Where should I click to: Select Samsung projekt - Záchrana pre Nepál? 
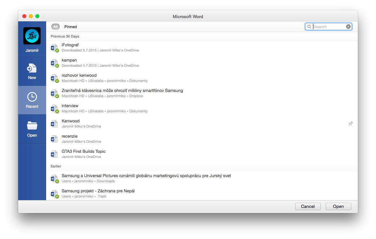coord(98,191)
